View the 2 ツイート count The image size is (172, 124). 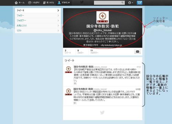point(68,52)
